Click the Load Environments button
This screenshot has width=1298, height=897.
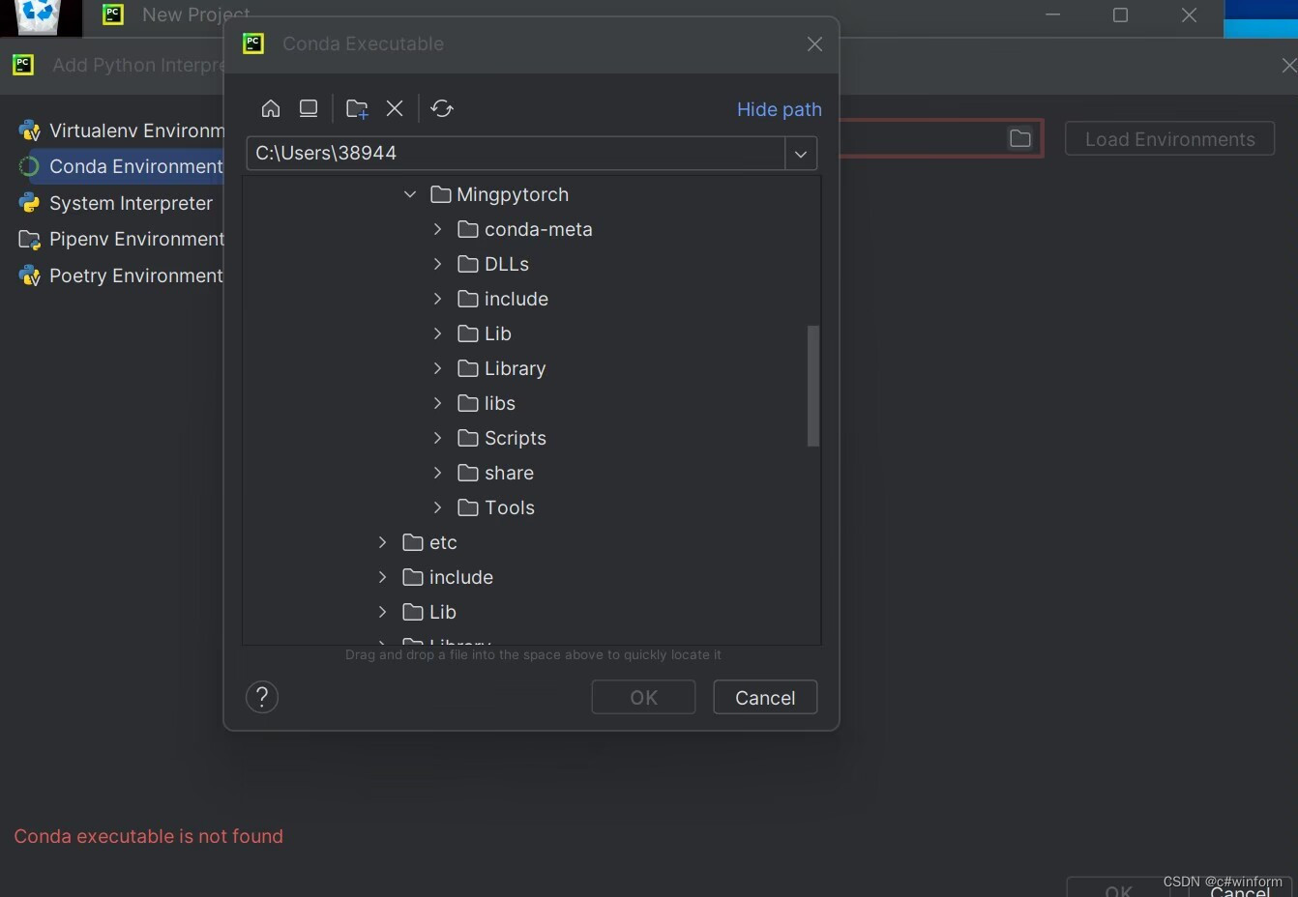pos(1169,138)
